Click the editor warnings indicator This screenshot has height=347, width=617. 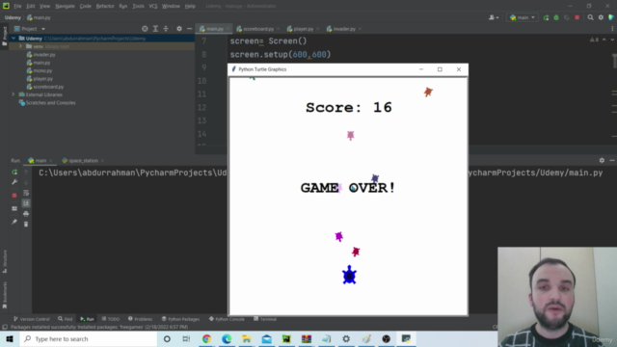[594, 40]
